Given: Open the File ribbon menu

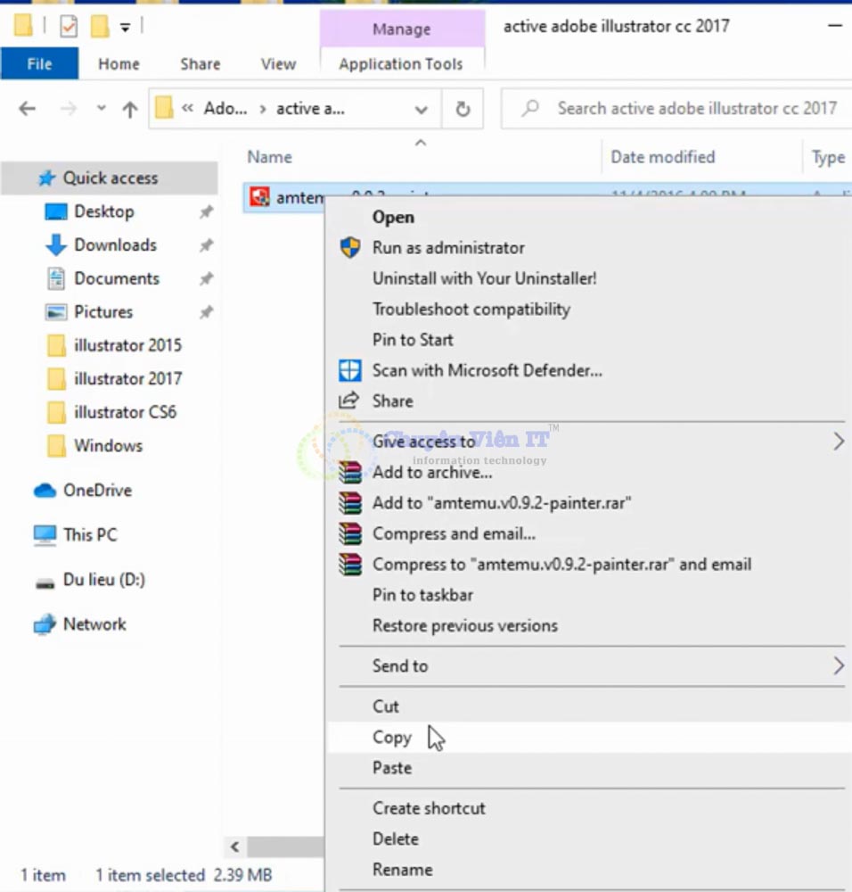Looking at the screenshot, I should pos(39,64).
